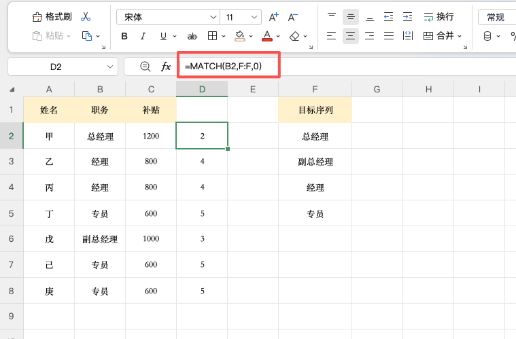Open the Copy options arrow
516x339 pixels.
pyautogui.click(x=98, y=36)
